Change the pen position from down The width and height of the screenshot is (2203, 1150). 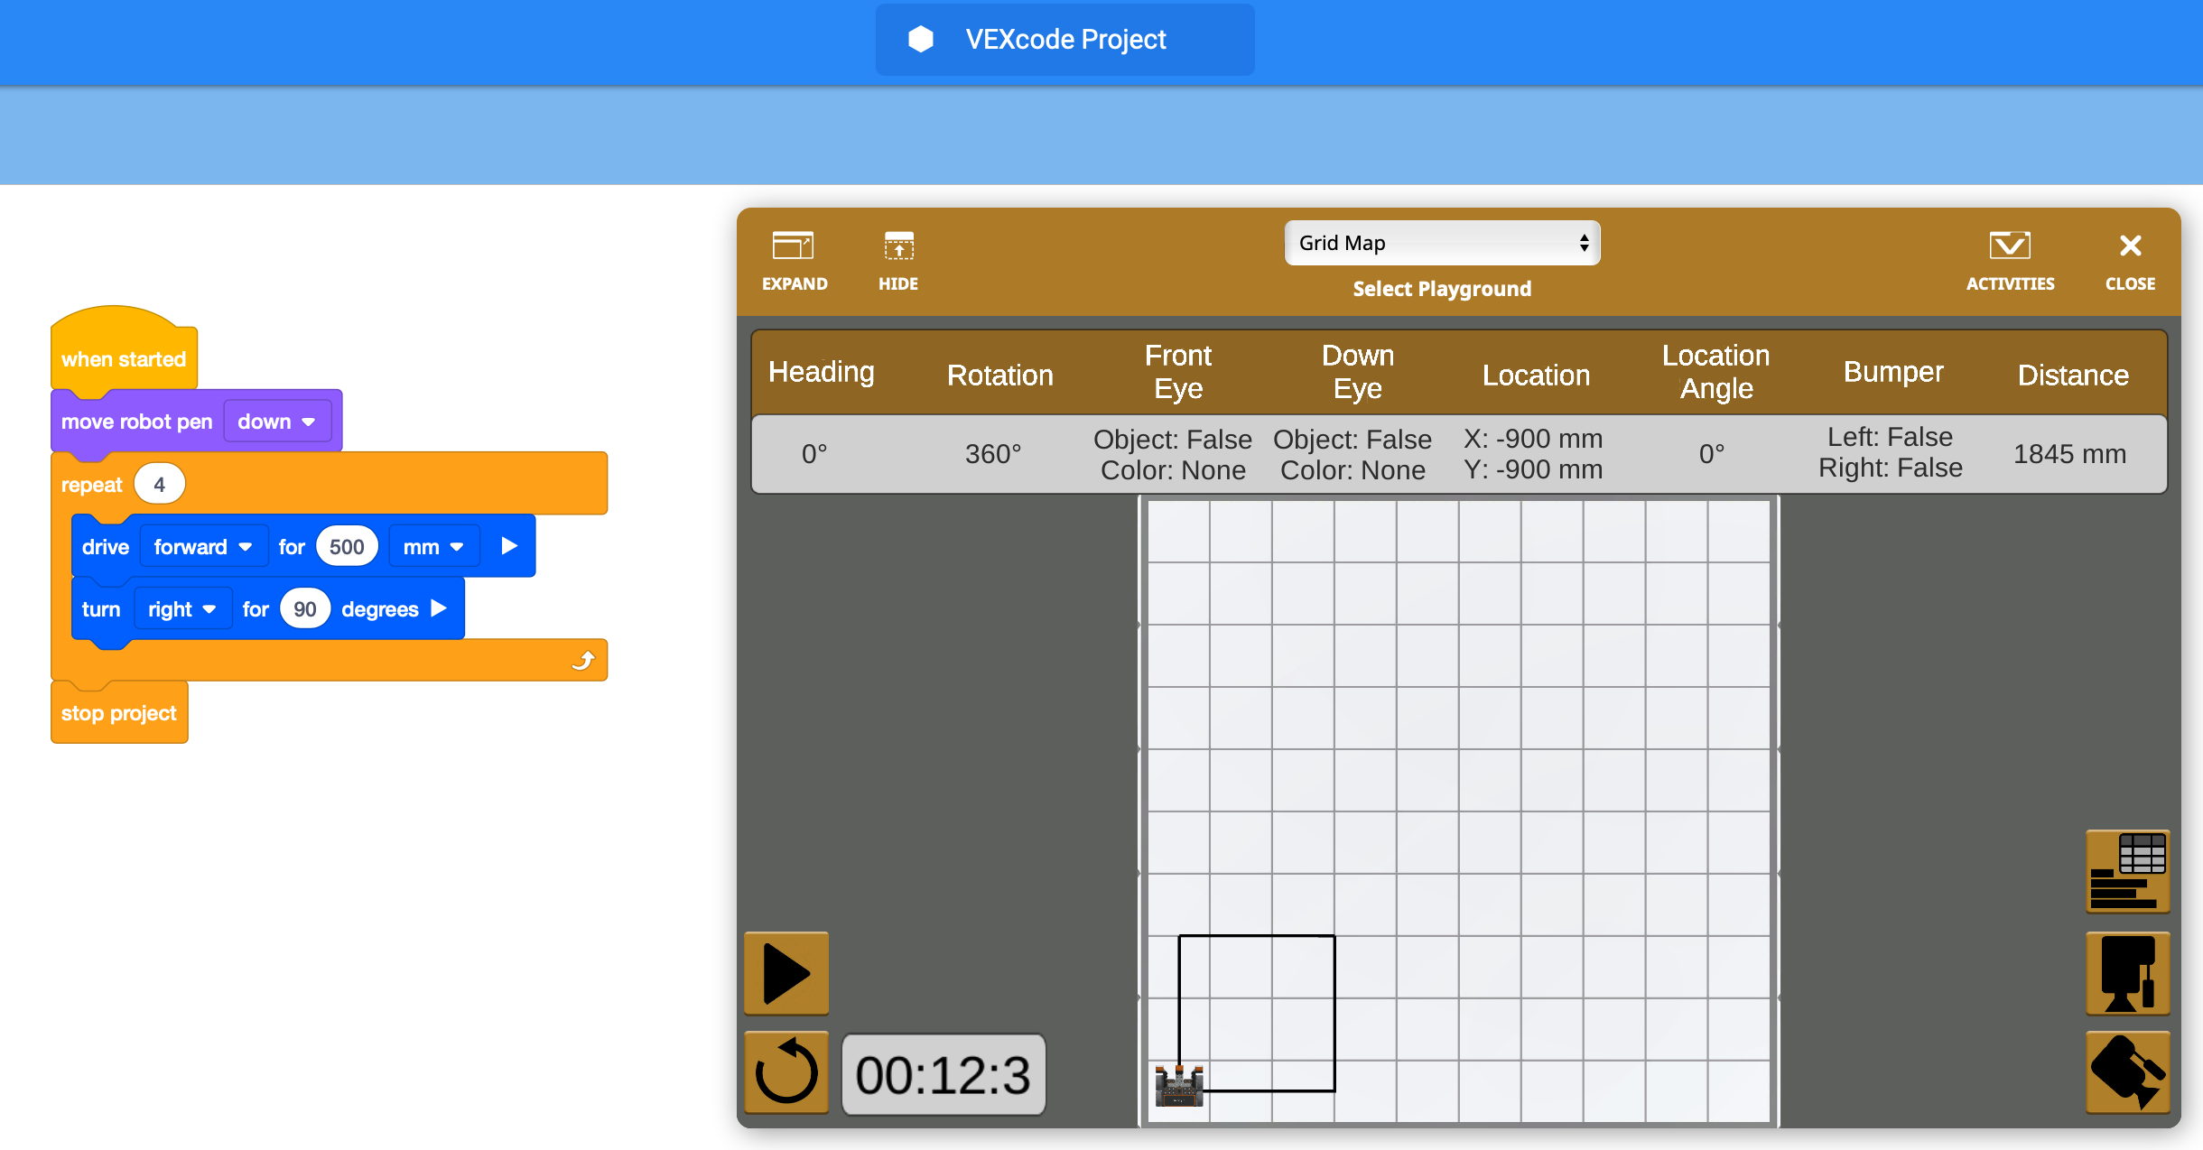click(275, 421)
